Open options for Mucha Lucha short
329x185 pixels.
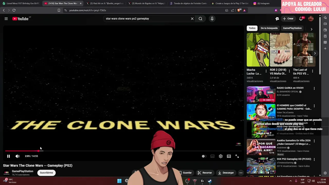click(266, 71)
